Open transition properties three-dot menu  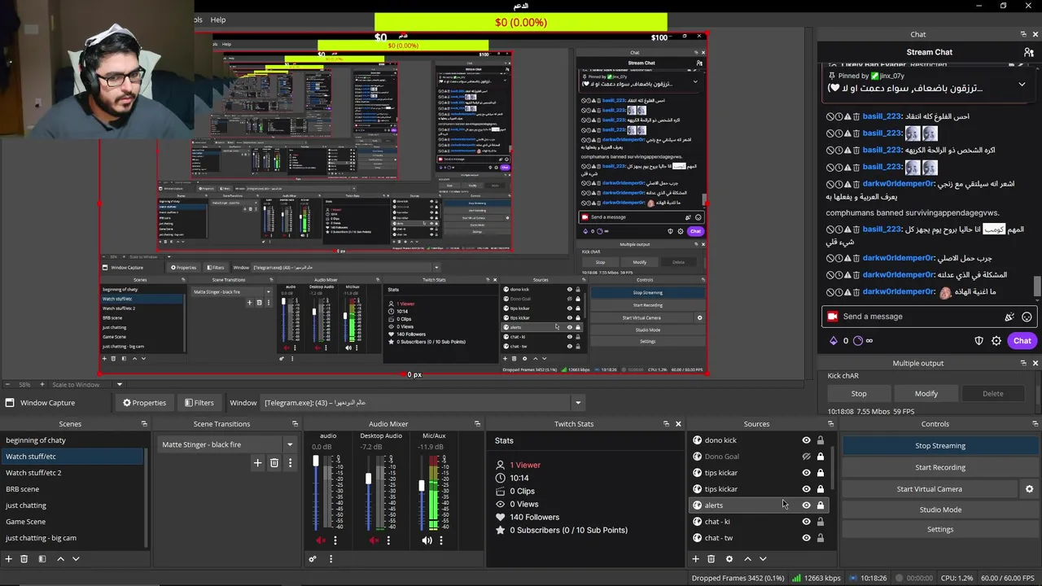290,463
